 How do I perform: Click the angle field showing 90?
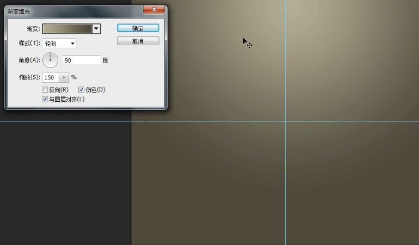pyautogui.click(x=81, y=60)
